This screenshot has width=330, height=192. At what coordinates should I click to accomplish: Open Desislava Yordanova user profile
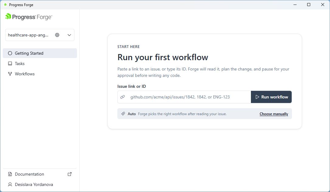point(40,184)
